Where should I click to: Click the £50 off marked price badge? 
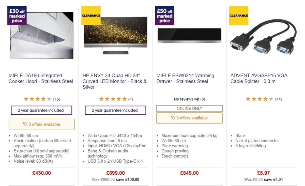tap(164, 15)
